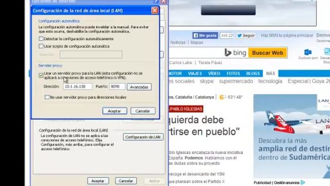Image resolution: width=330 pixels, height=186 pixels.
Task: Click 'Haz MSN tu página principal' link
Action: point(287,36)
